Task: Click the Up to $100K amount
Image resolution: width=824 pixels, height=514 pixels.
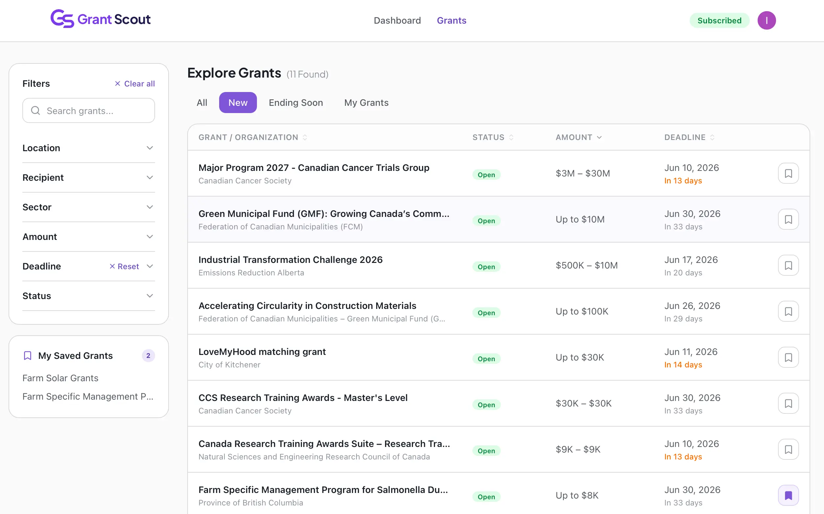Action: [x=582, y=312]
